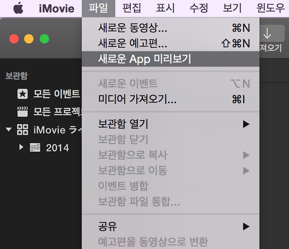The height and width of the screenshot is (249, 289).
Task: Select the iMovie library row
Action: click(41, 130)
